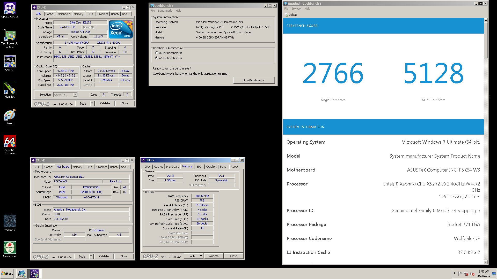497x279 pixels.
Task: Click DRAM Frequency value 888.5 MHz
Action: click(x=202, y=196)
